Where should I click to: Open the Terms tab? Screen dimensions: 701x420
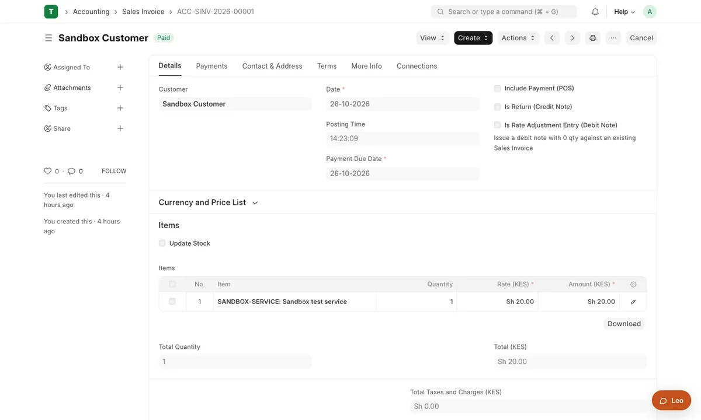point(327,66)
